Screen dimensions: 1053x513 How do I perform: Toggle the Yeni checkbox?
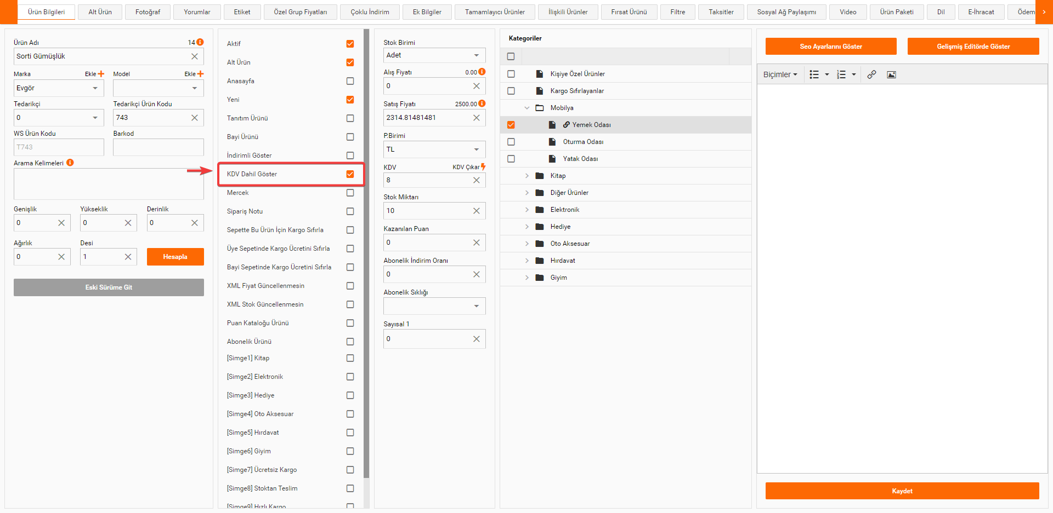pyautogui.click(x=350, y=100)
